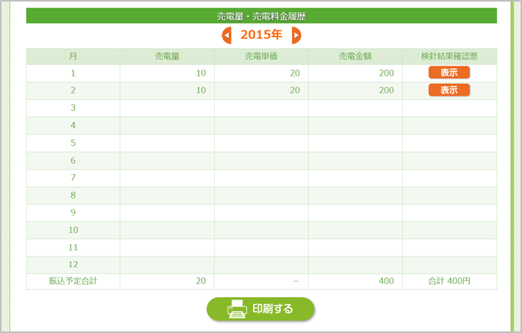The width and height of the screenshot is (522, 333).
Task: Select the month 12 row cell
Action: (73, 264)
